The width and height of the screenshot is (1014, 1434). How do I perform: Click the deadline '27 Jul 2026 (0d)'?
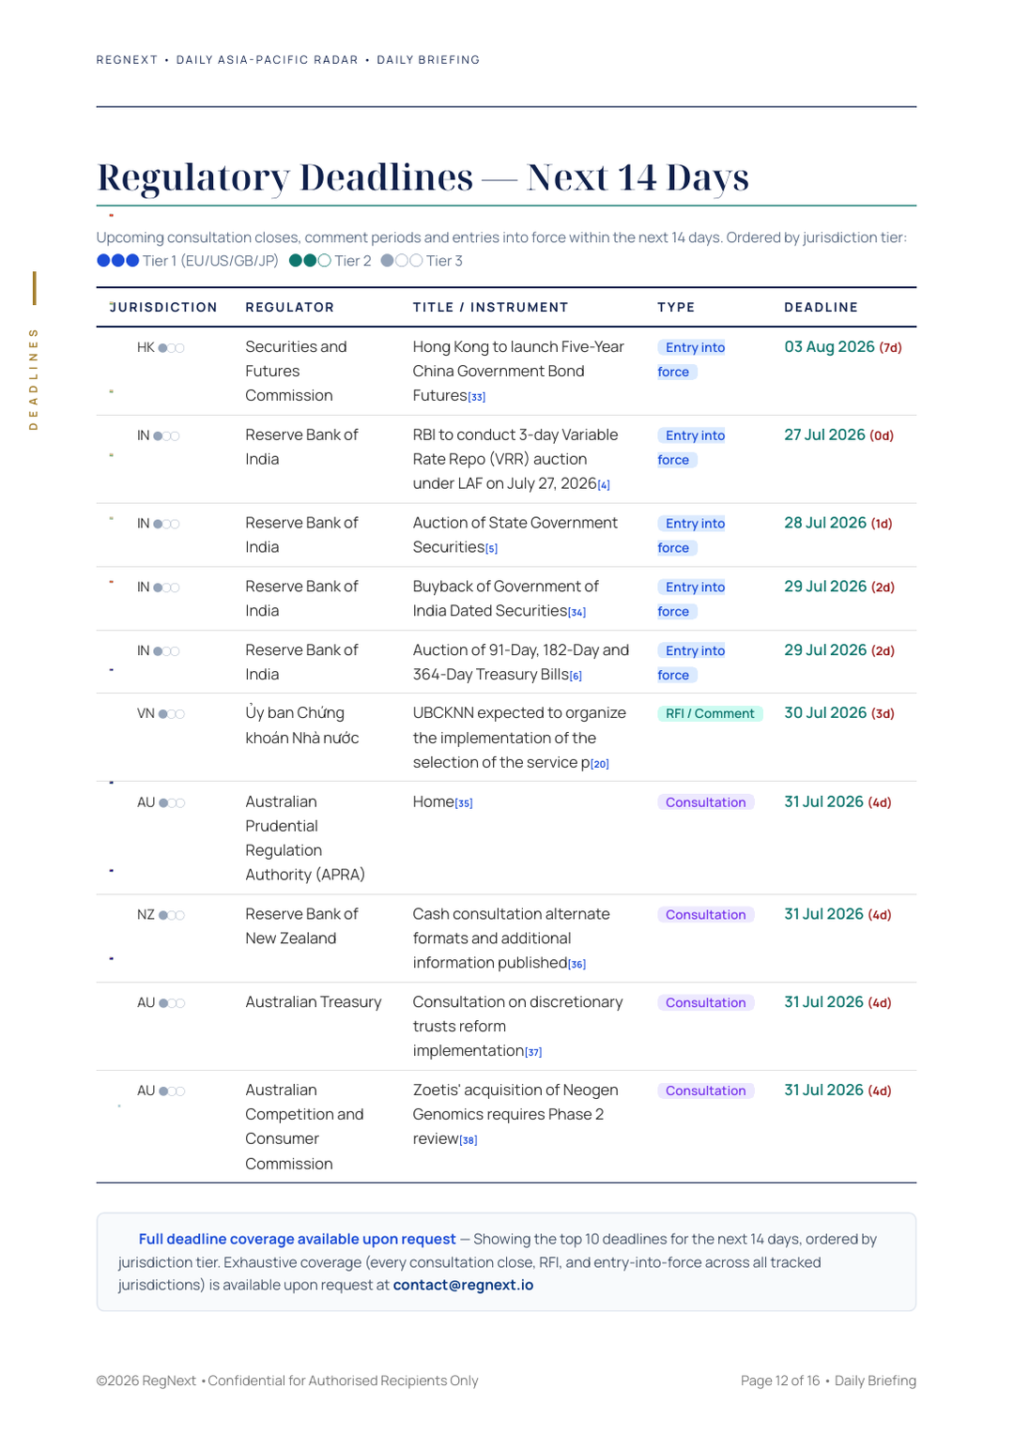(x=839, y=435)
